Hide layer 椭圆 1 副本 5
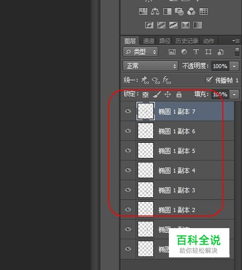Image resolution: width=242 pixels, height=270 pixels. [128, 150]
